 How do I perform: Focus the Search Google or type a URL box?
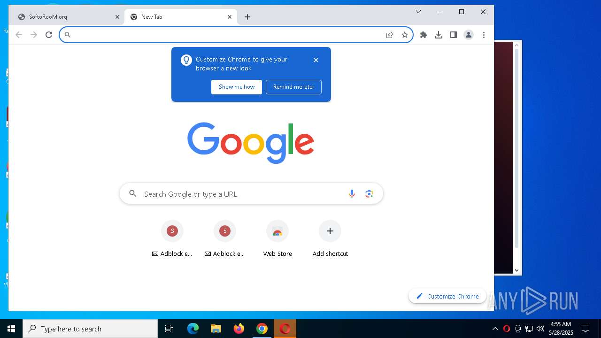[x=251, y=194]
